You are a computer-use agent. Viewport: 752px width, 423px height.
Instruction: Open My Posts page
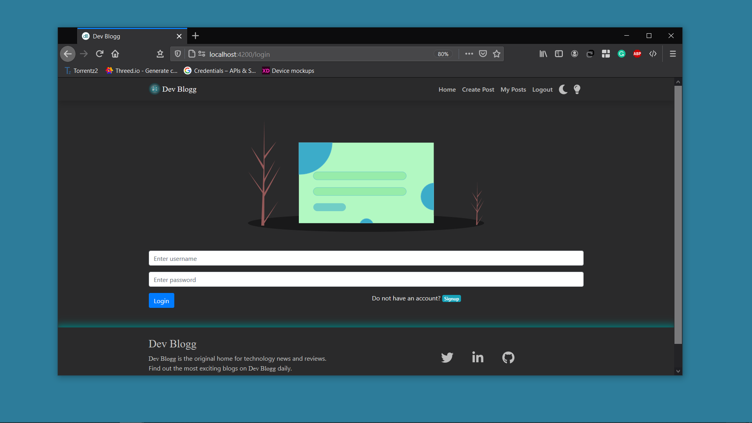[x=513, y=90]
